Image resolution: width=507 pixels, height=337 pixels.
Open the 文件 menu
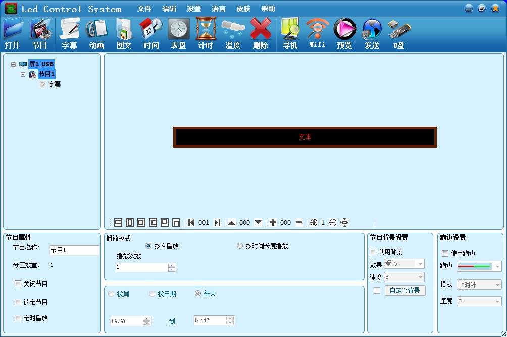(144, 9)
